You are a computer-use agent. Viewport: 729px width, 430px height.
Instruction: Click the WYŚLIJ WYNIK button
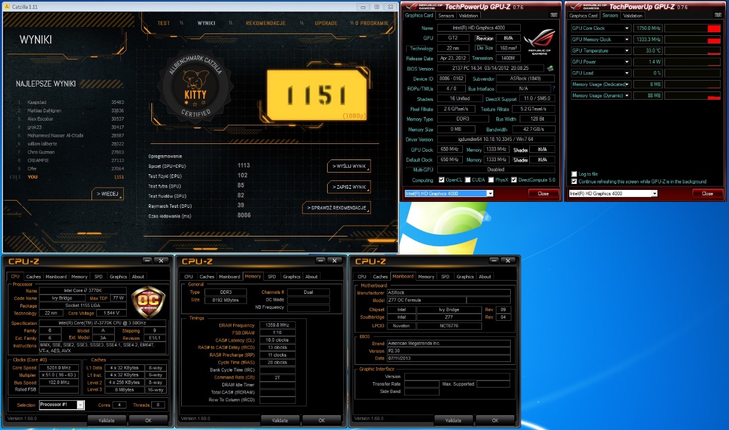pyautogui.click(x=349, y=166)
